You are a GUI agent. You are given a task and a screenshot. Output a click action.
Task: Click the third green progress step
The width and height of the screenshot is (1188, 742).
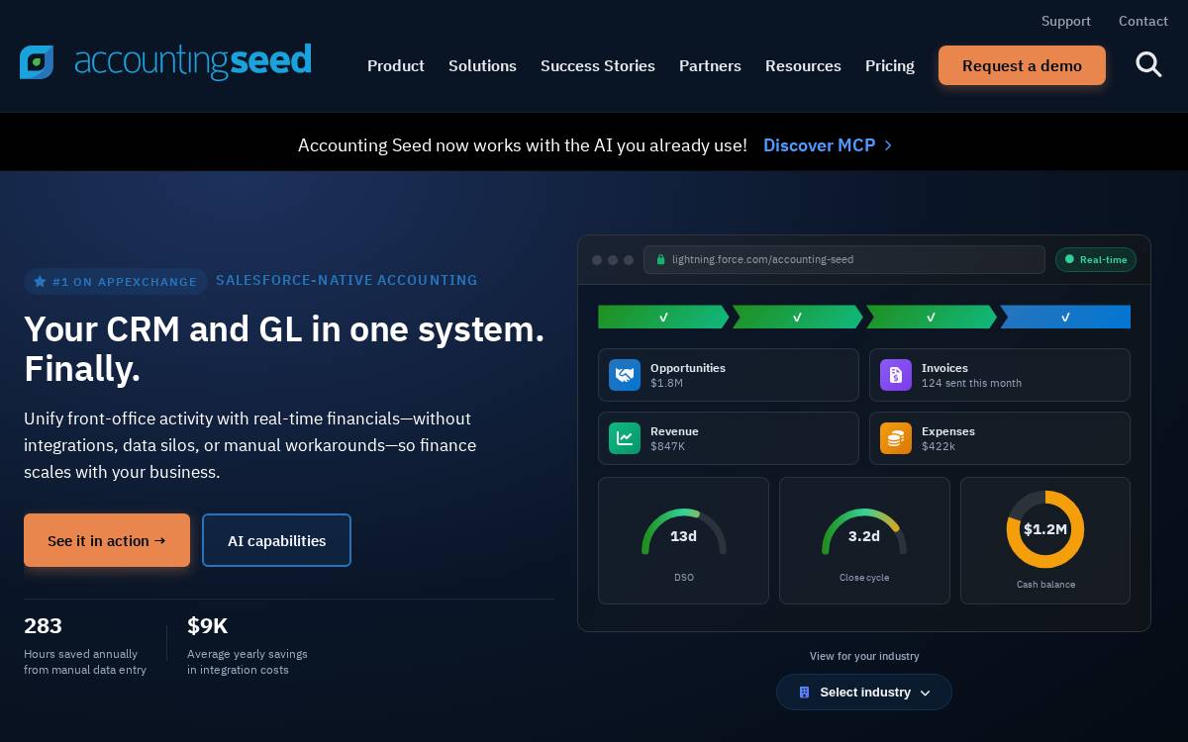pyautogui.click(x=931, y=317)
